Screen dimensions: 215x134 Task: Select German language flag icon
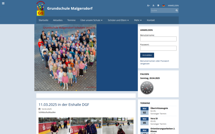(x=163, y=5)
